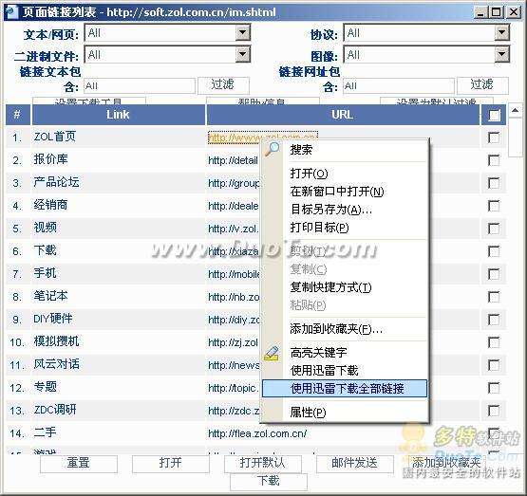Click the 邮件发送 button
Screen dimensions: 527x496
[354, 464]
